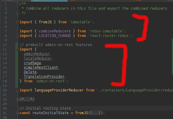This screenshot has height=119, width=173.
Task: Expand routeInitialState with the line 31 plus icon
Action: pos(18,113)
